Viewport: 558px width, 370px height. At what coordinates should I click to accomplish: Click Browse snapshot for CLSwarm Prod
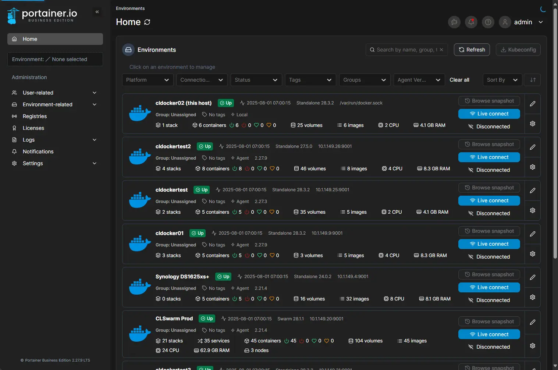(x=489, y=322)
